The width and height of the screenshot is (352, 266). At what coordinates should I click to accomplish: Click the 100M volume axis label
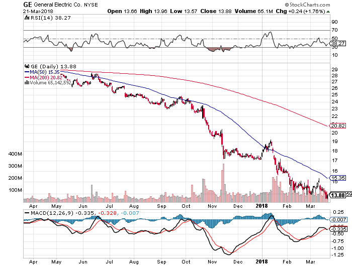pos(15,190)
